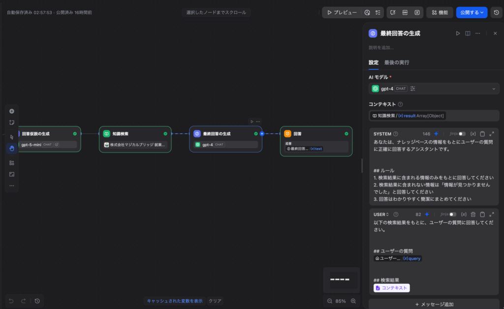Select the 設定 tab in the panel
This screenshot has height=309, width=504.
tap(374, 62)
